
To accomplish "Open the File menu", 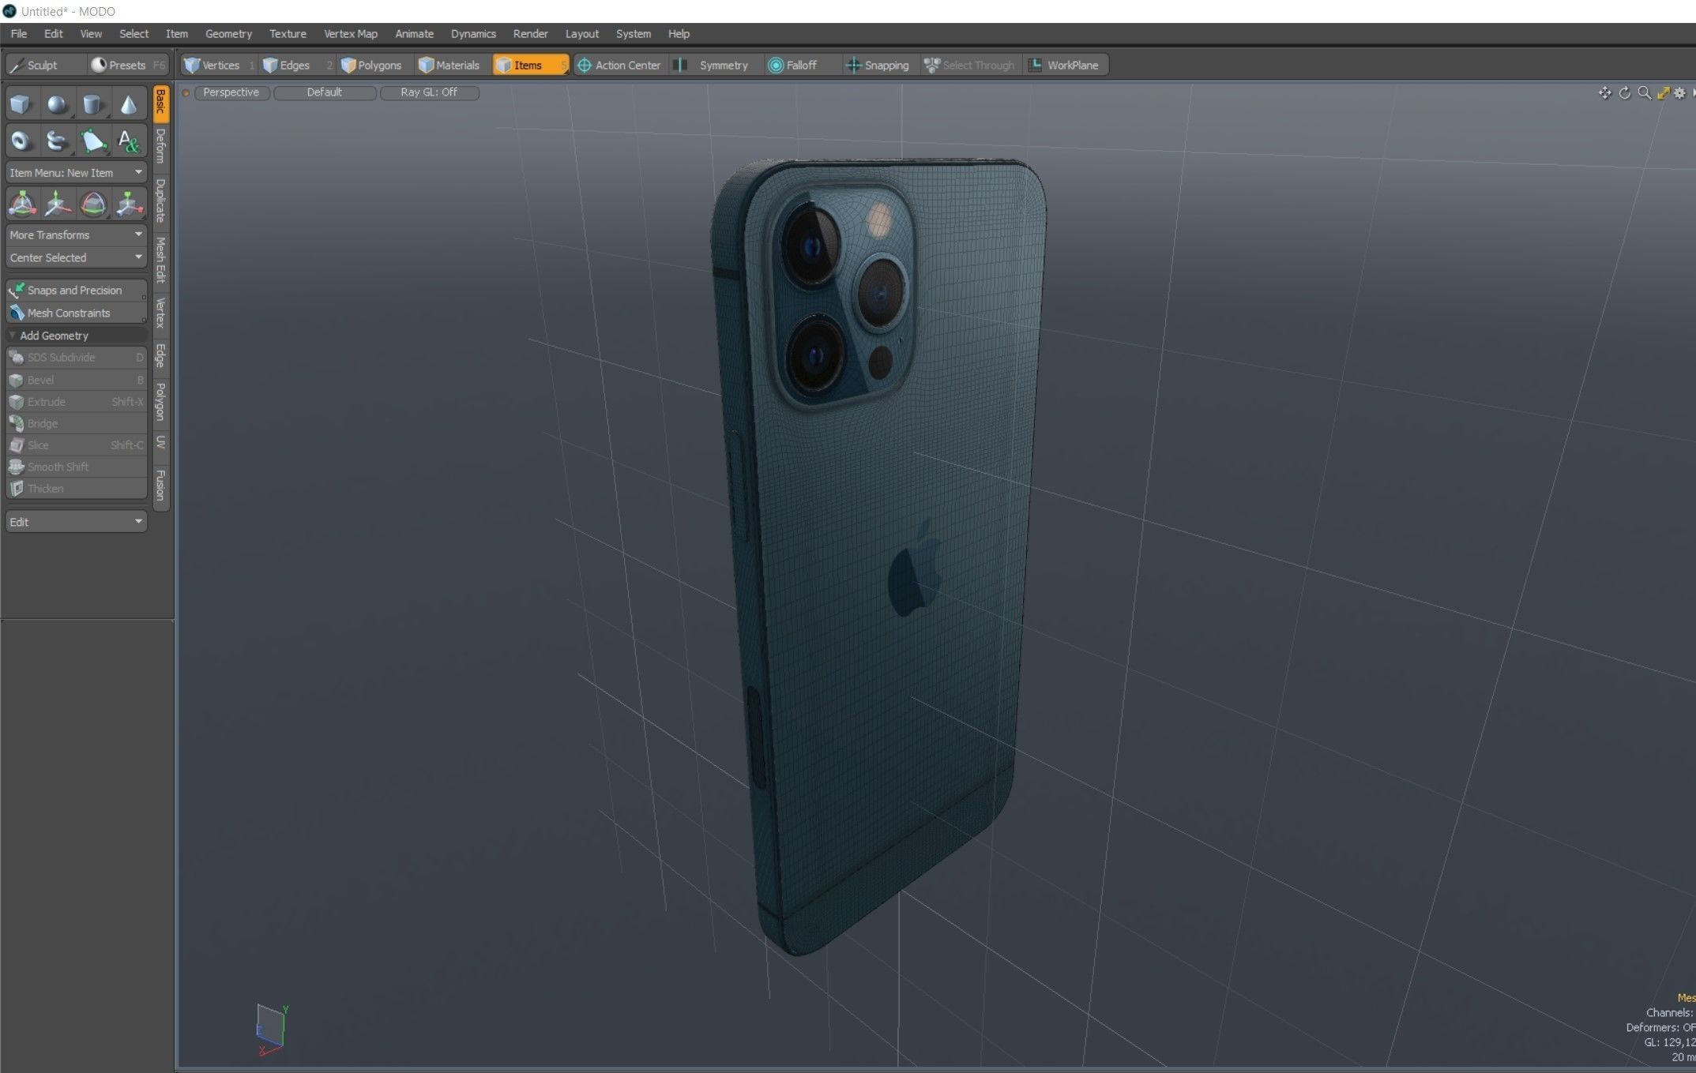I will 19,34.
